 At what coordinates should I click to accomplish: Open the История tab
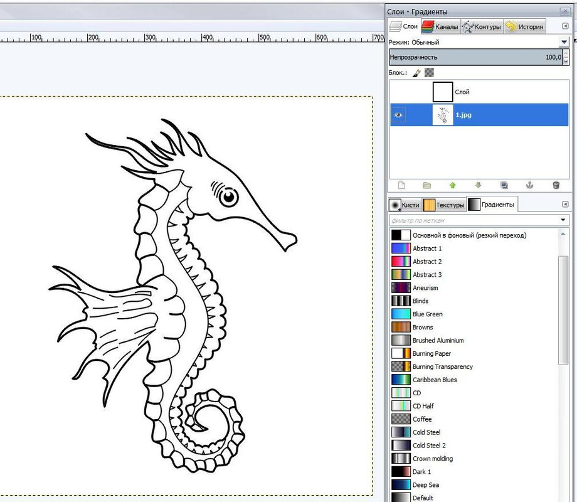tap(525, 26)
